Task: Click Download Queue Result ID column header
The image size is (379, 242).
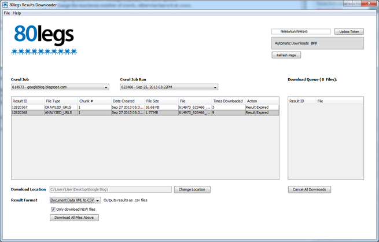Action: (x=302, y=101)
